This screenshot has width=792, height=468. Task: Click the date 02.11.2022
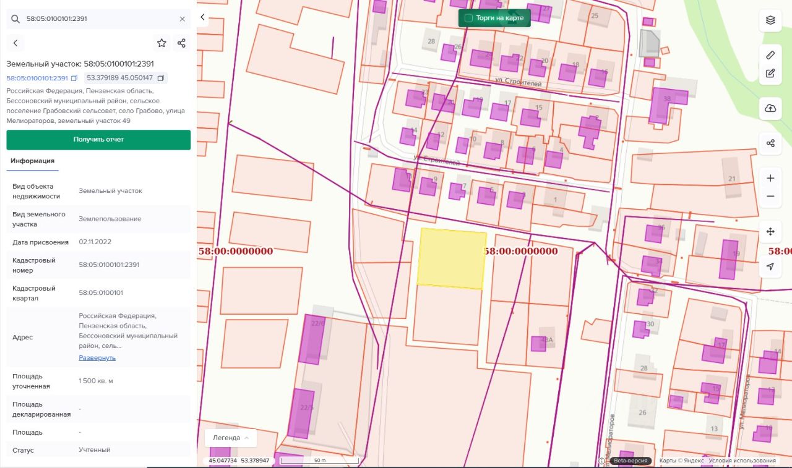(x=95, y=242)
